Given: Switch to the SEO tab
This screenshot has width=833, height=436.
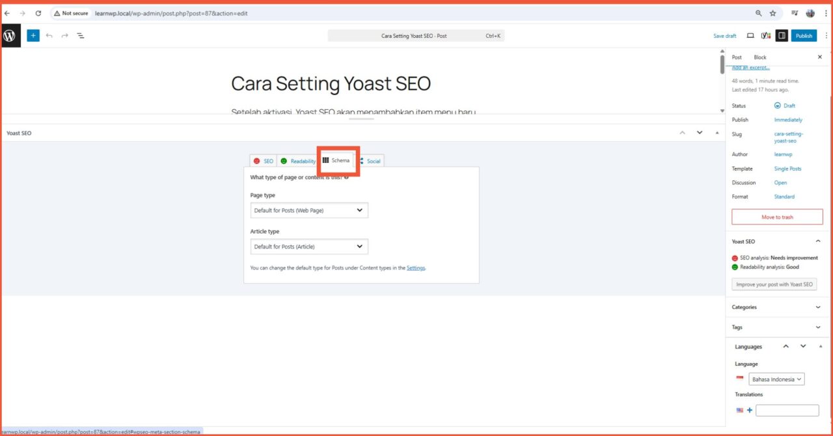Looking at the screenshot, I should pos(263,161).
